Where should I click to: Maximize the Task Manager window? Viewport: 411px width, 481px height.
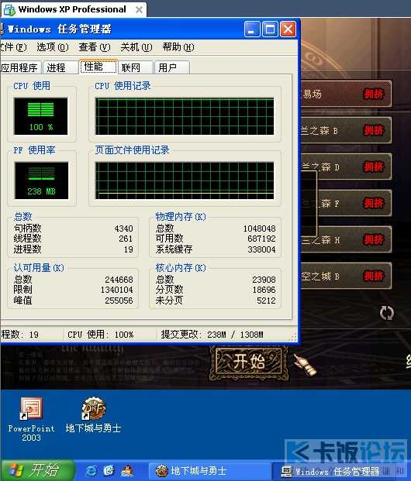tap(270, 29)
